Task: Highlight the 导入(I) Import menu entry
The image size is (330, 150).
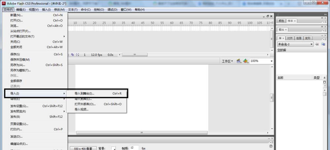Action: [35, 93]
